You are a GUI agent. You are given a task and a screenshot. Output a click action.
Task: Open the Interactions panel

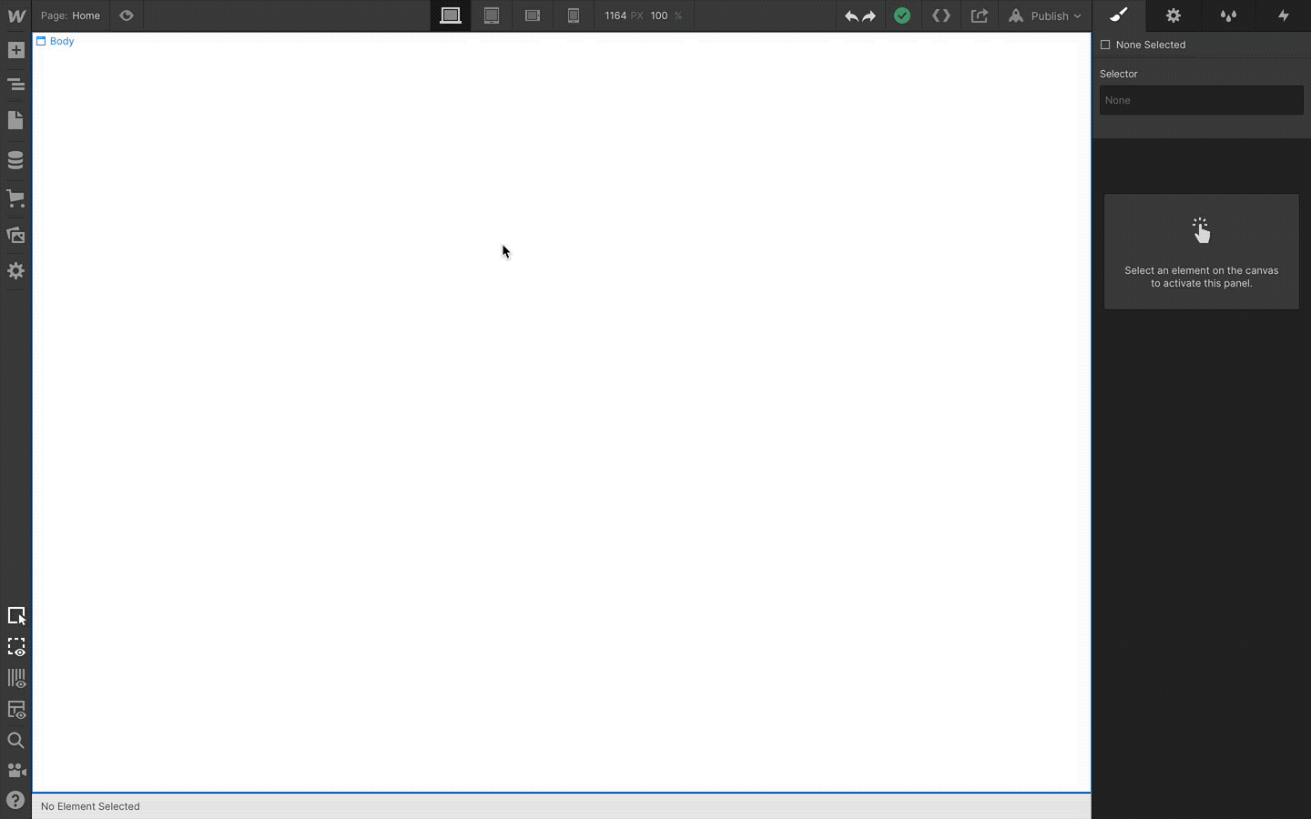(1284, 15)
